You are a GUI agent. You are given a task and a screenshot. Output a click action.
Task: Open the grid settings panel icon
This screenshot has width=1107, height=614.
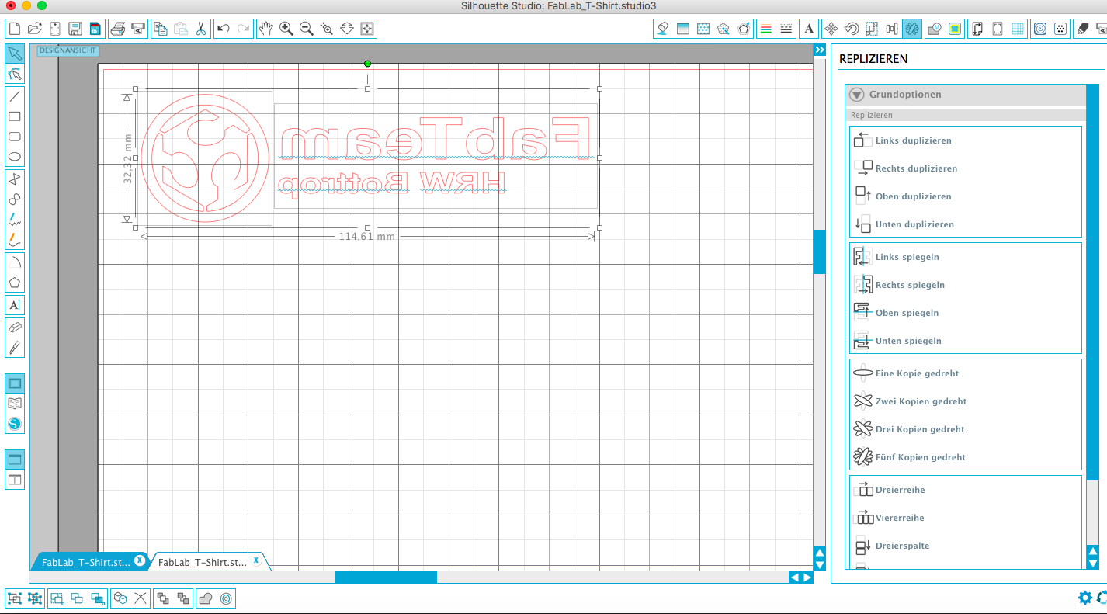pos(1018,29)
